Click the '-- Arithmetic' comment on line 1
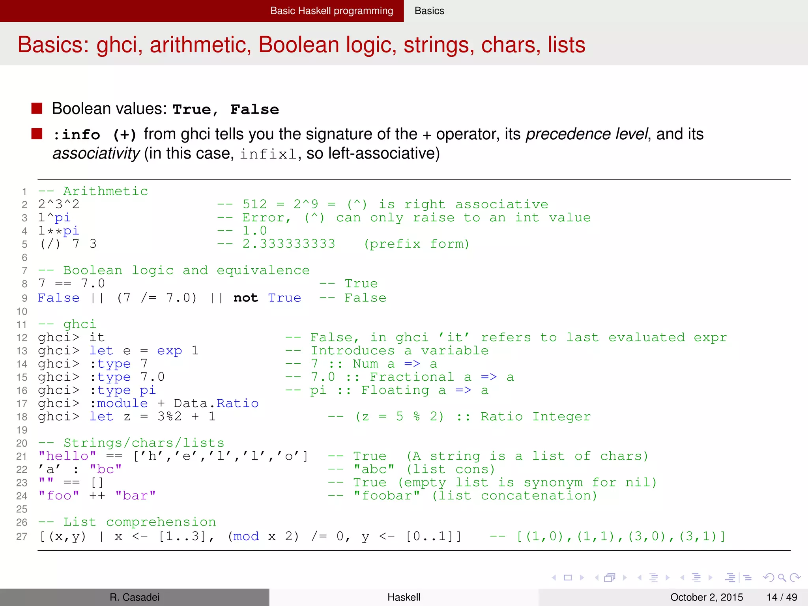The height and width of the screenshot is (606, 808). (x=93, y=191)
